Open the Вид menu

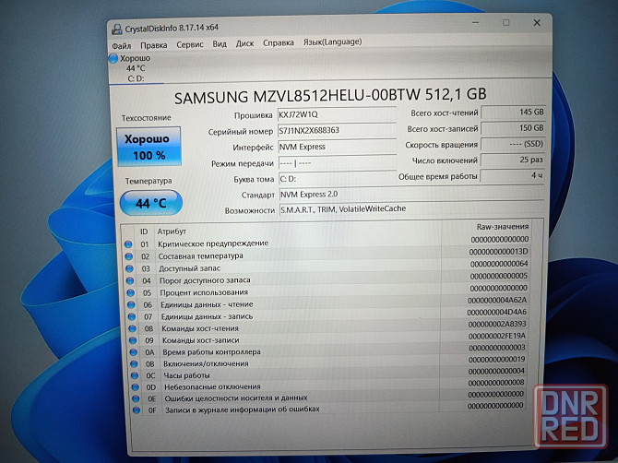click(x=220, y=43)
